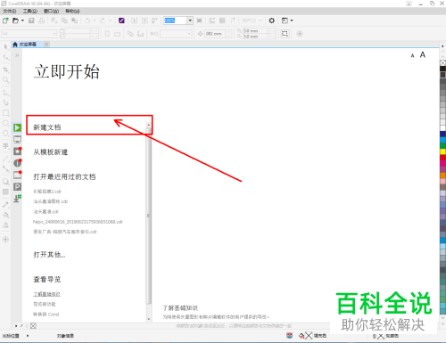The image size is (446, 343).
Task: Click the Export icon in toolbar
Action: (145, 20)
